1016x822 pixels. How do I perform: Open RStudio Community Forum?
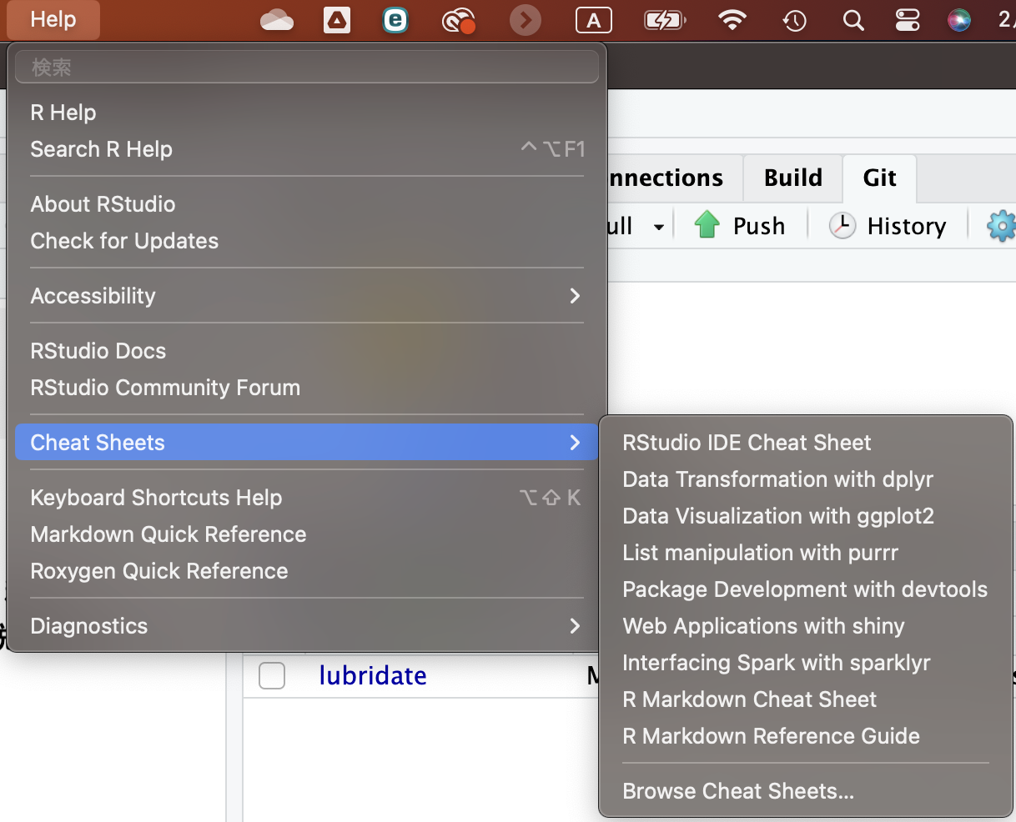[307, 388]
